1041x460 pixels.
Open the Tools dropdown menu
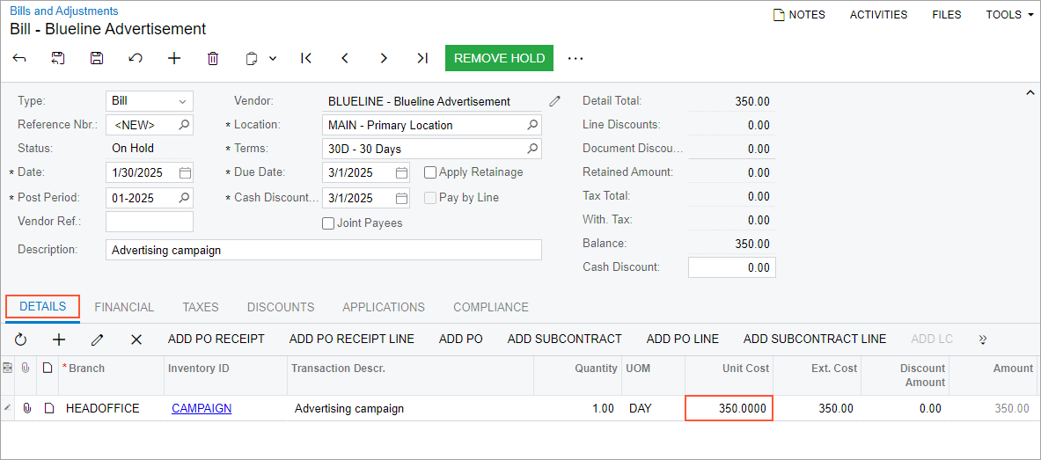click(x=1009, y=15)
